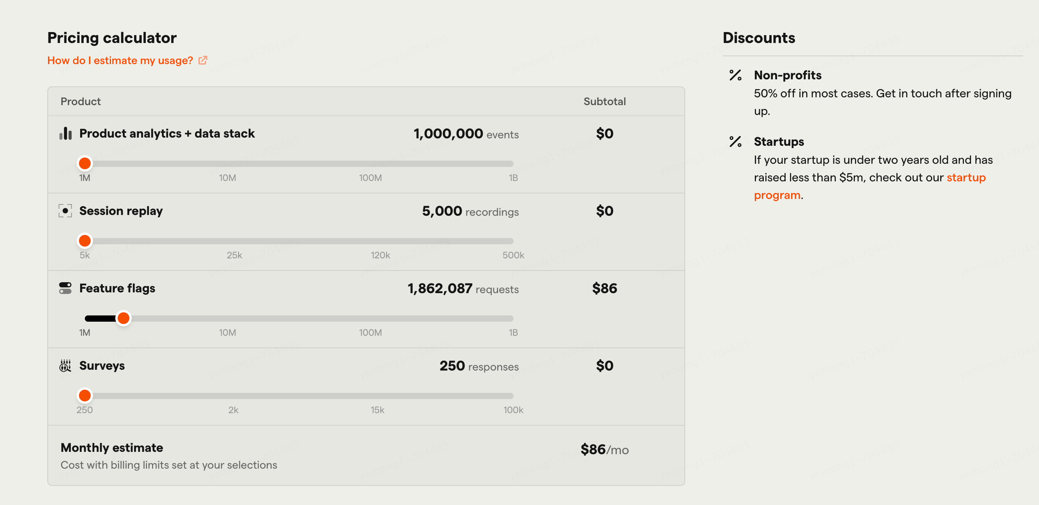Click the $86/mo monthly estimate total
This screenshot has height=505, width=1039.
pyautogui.click(x=604, y=450)
